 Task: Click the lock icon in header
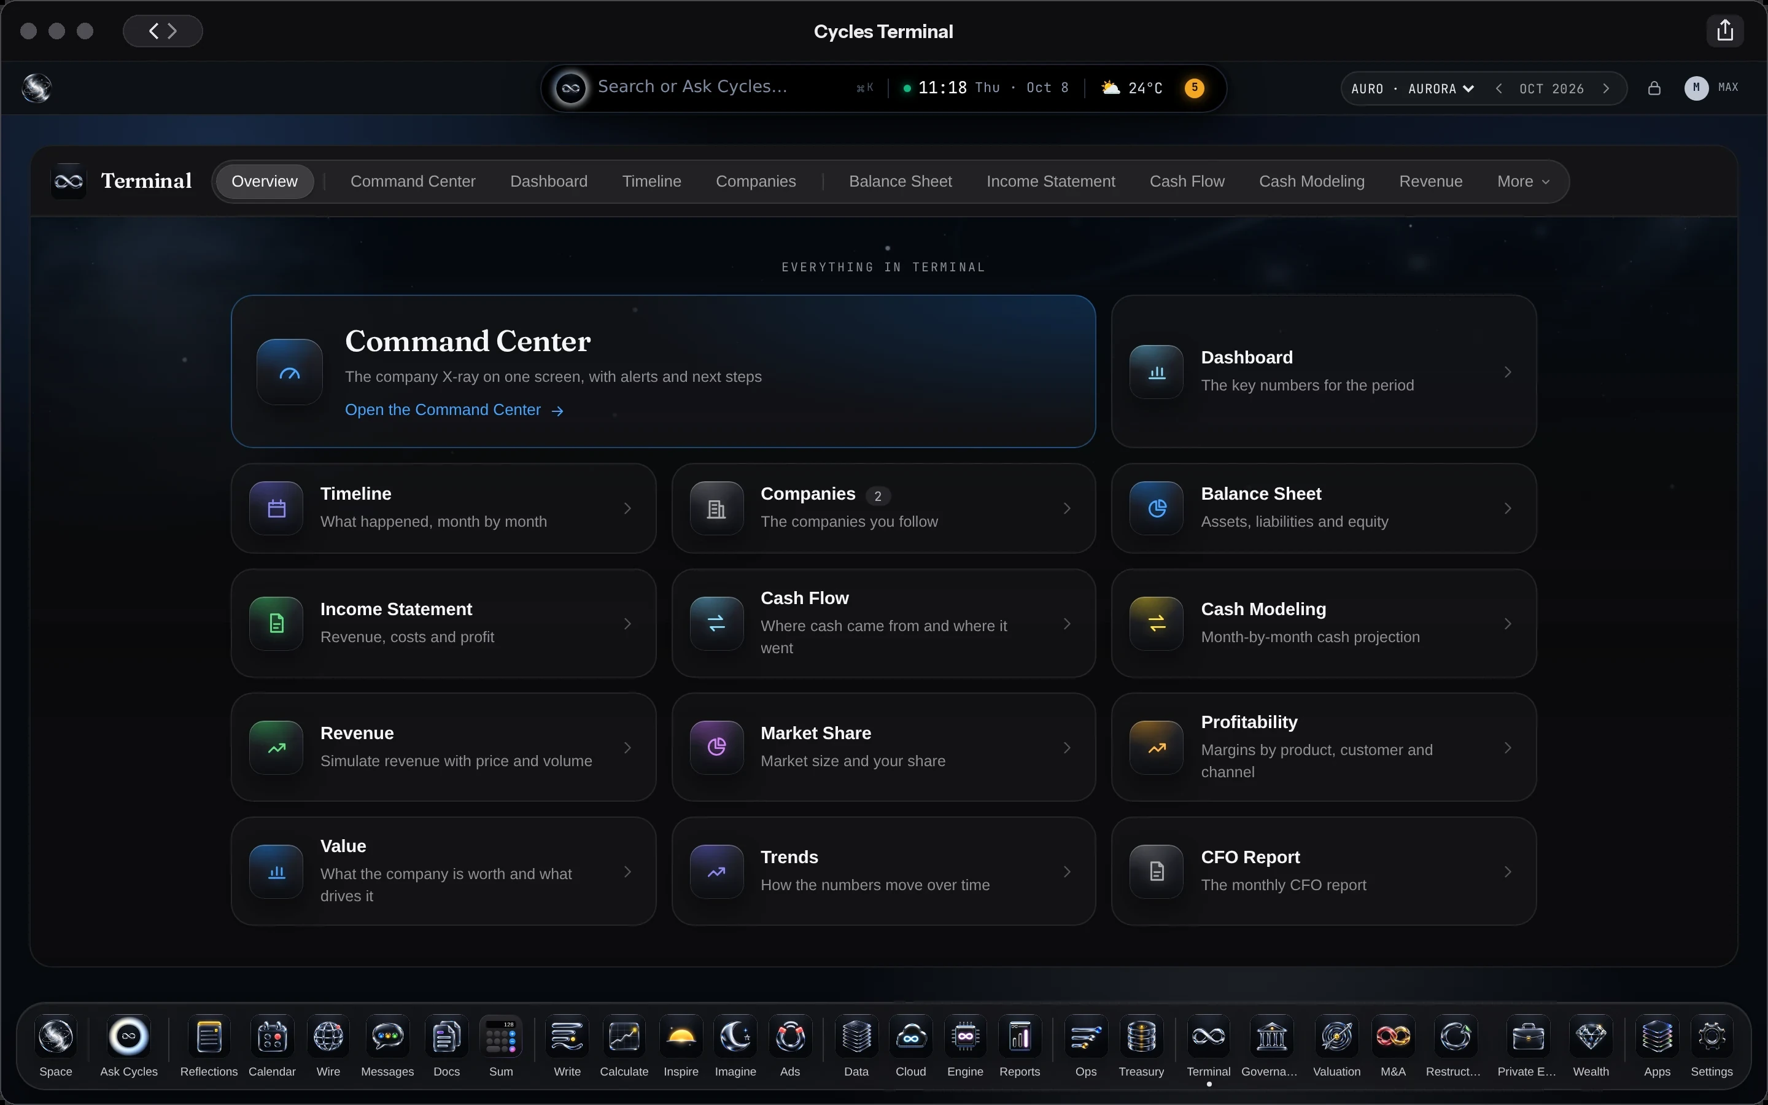tap(1654, 88)
